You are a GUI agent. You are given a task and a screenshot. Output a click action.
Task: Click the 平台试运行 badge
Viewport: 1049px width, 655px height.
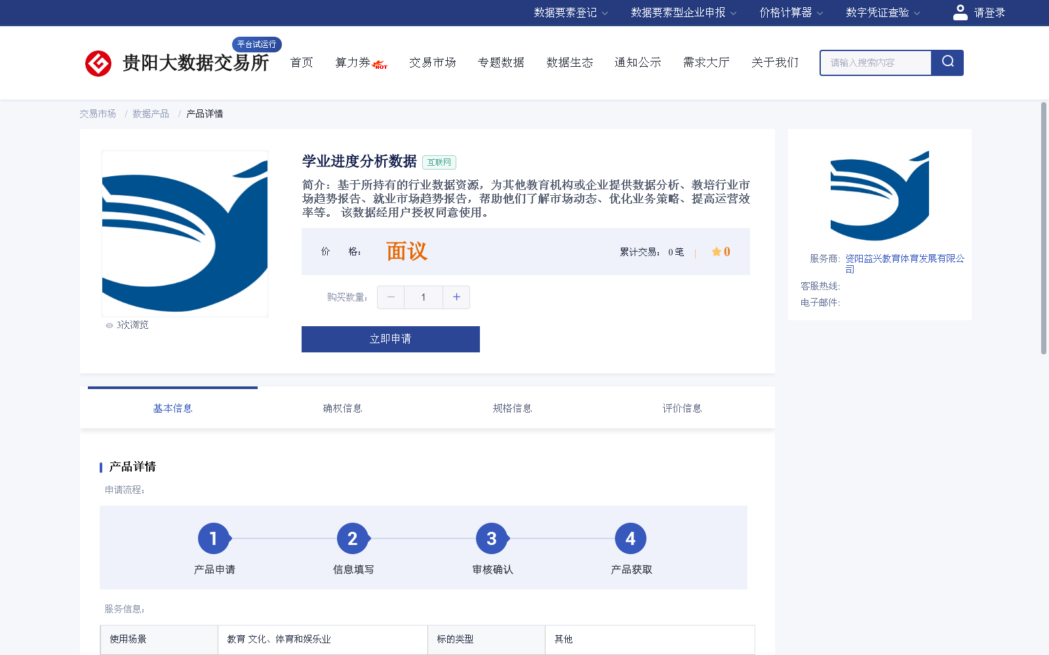pyautogui.click(x=257, y=44)
